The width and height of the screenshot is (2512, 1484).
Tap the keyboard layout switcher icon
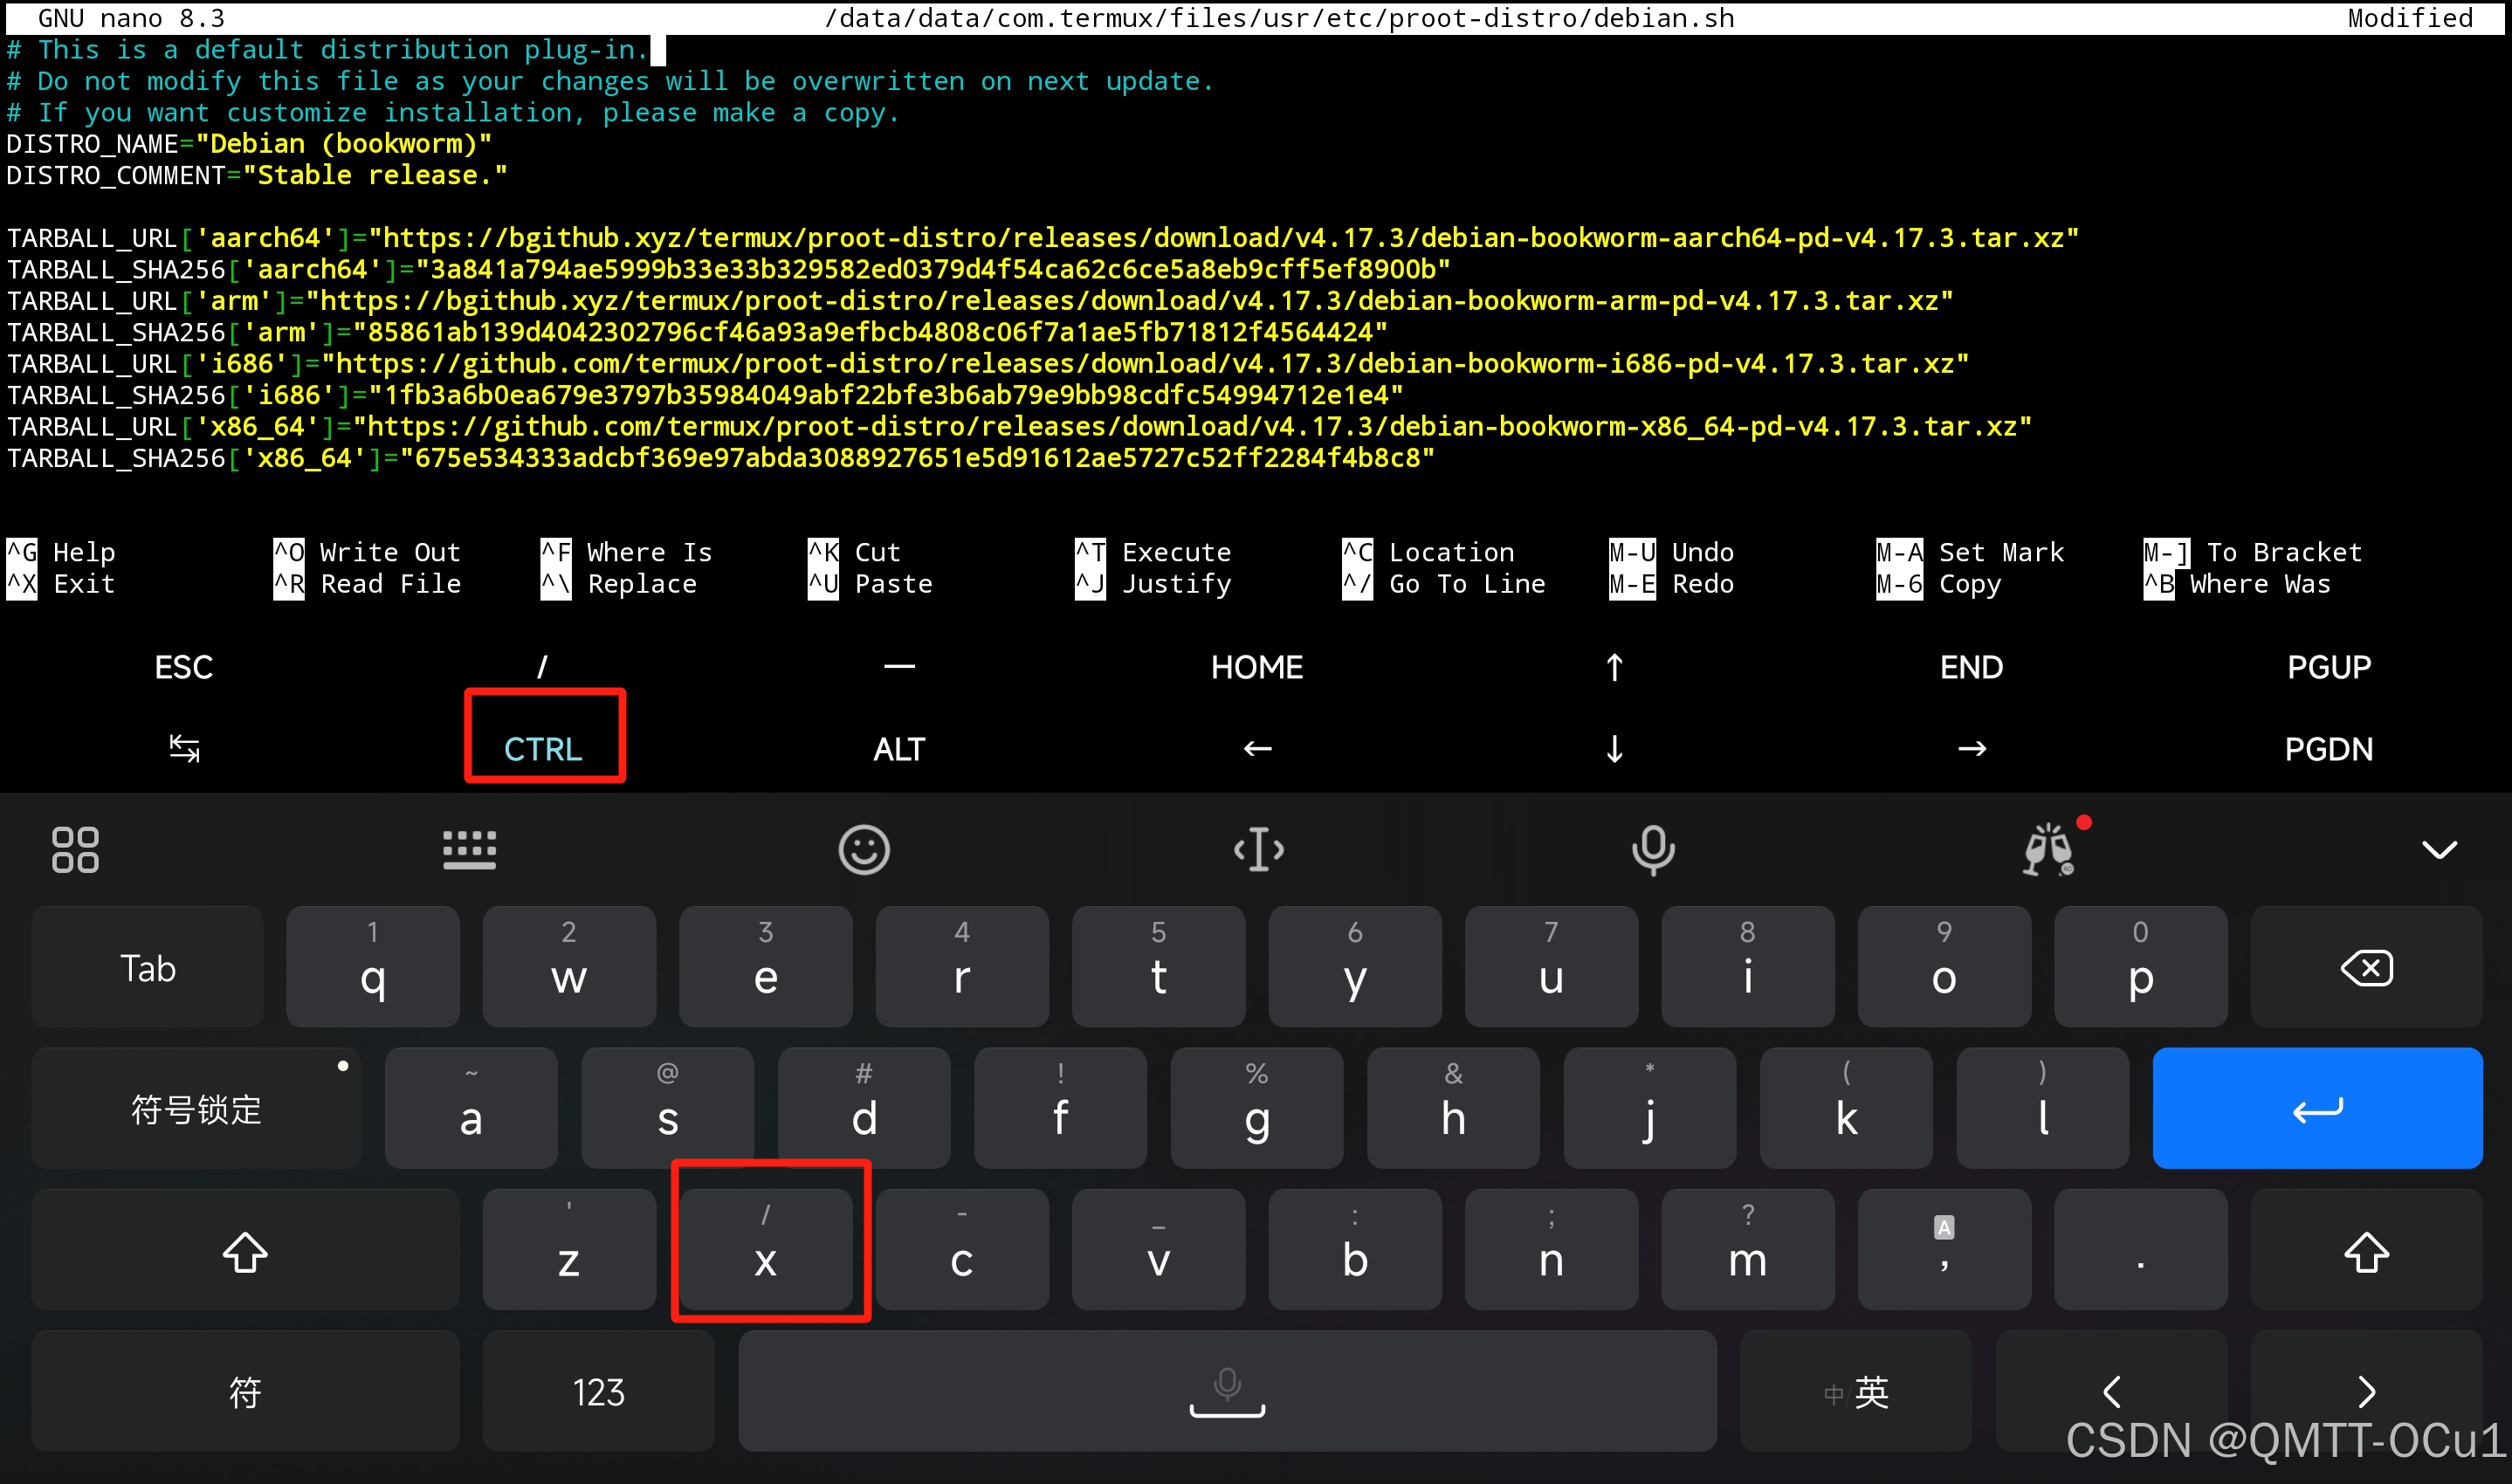point(469,850)
